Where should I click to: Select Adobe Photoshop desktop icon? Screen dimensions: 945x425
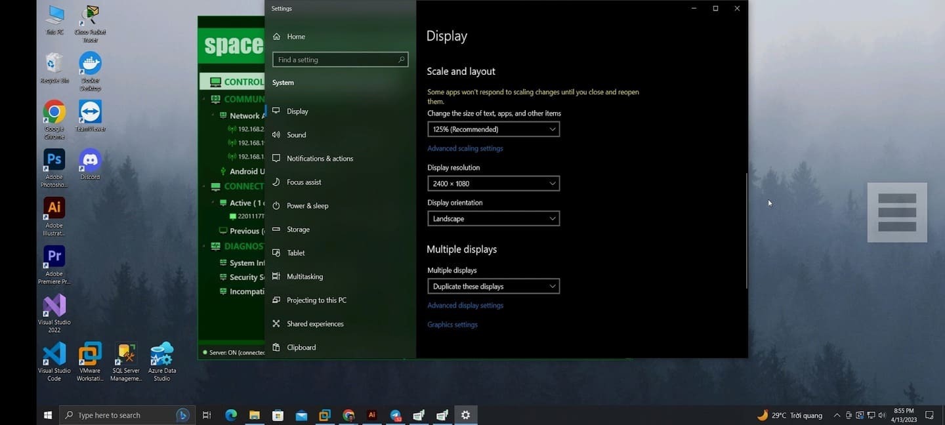pyautogui.click(x=54, y=168)
